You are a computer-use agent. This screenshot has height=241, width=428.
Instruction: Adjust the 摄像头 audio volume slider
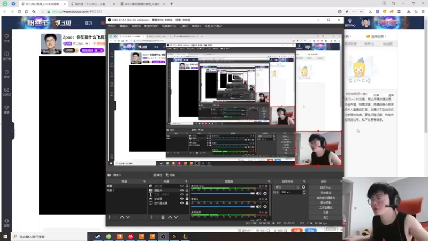click(223, 207)
